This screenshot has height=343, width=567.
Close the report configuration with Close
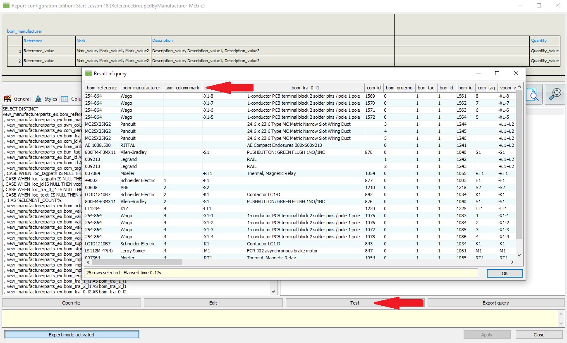pos(539,334)
